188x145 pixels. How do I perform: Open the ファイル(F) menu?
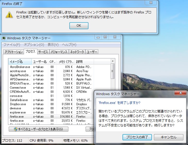(x=12, y=45)
